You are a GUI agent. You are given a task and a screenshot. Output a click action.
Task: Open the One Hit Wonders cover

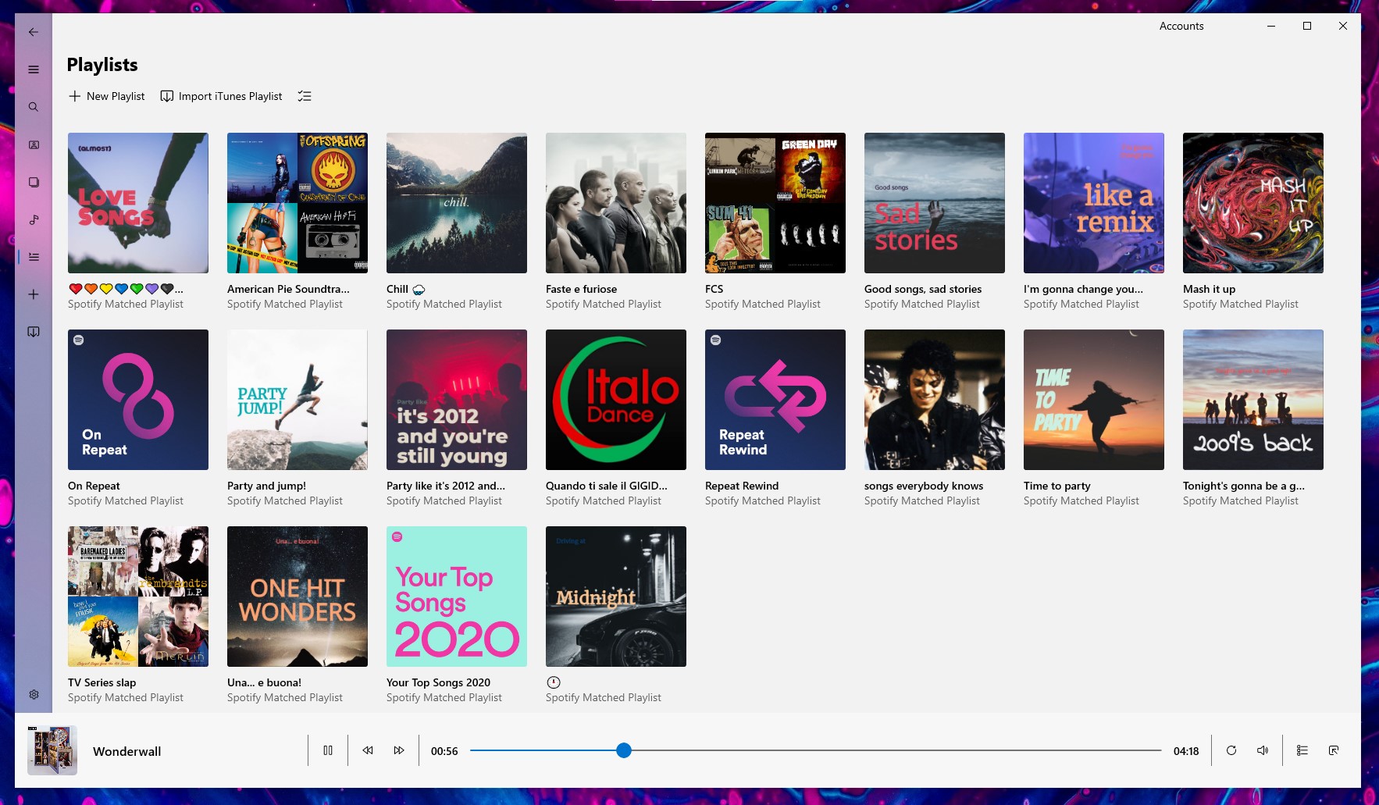point(298,597)
